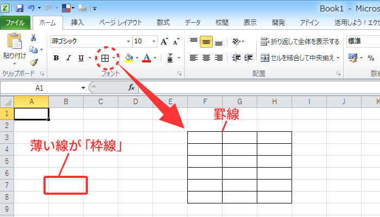The height and width of the screenshot is (217, 380).
Task: Click the fx insert function icon
Action: click(131, 87)
